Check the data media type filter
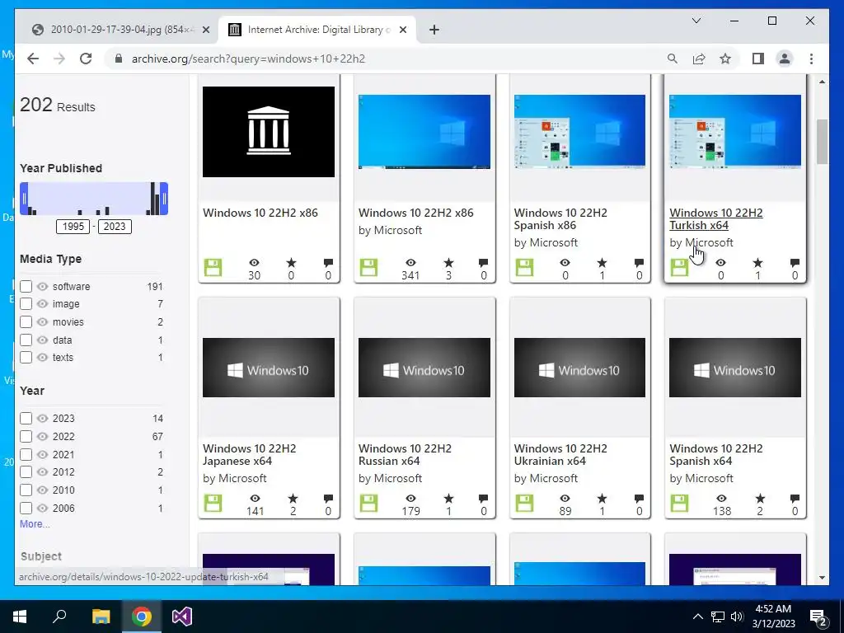 tap(26, 340)
